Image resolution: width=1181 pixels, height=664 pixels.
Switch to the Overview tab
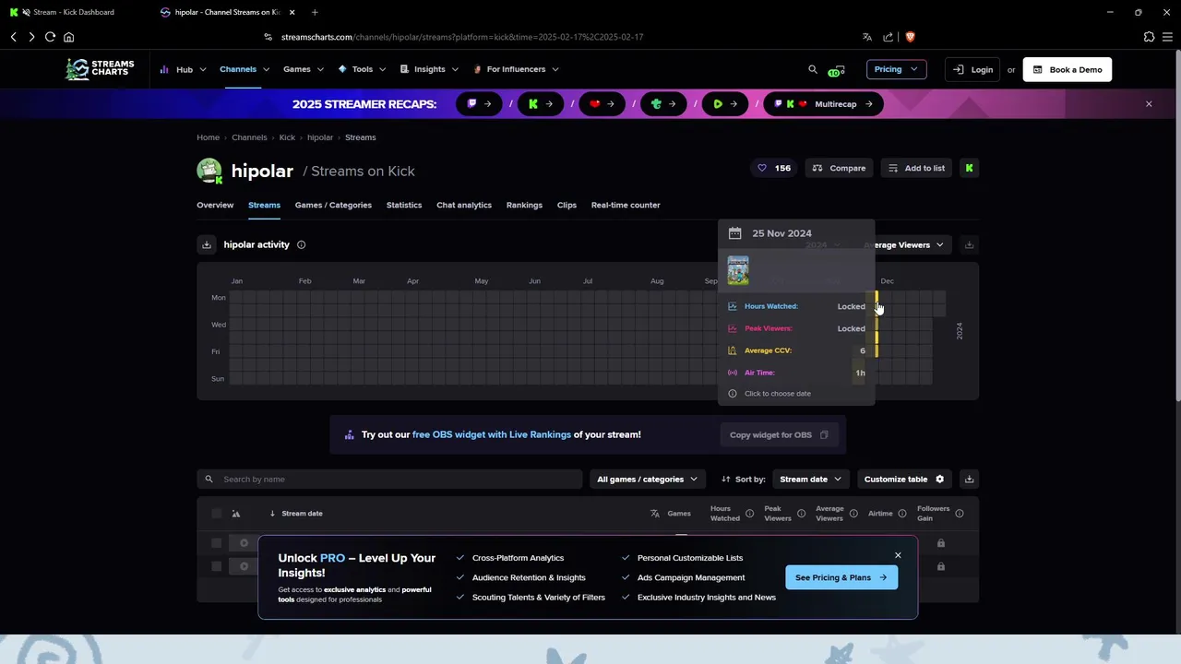(215, 205)
